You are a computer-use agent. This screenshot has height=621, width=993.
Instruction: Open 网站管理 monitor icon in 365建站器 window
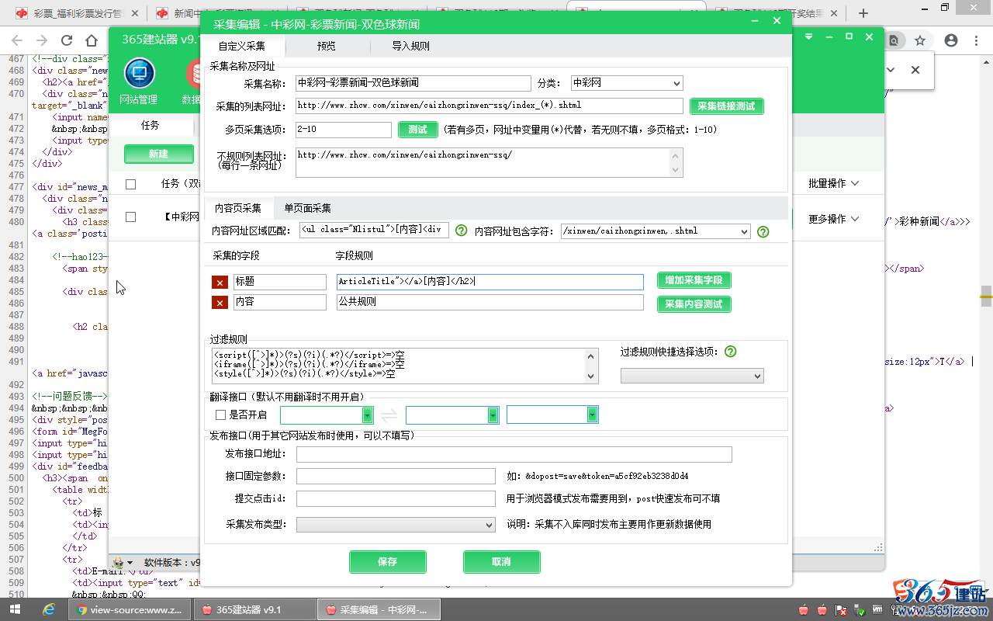pos(140,75)
